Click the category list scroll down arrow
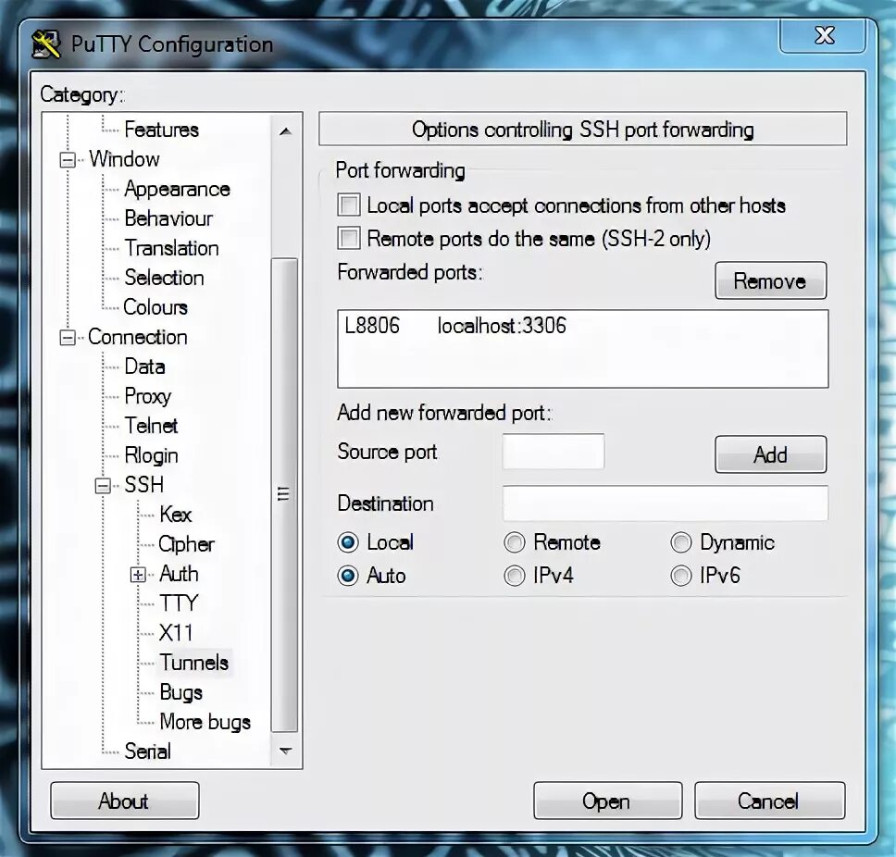This screenshot has width=896, height=857. [x=285, y=751]
